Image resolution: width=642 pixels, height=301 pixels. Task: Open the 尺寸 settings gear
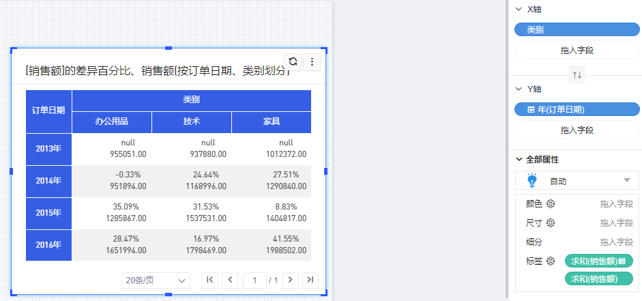pyautogui.click(x=551, y=223)
